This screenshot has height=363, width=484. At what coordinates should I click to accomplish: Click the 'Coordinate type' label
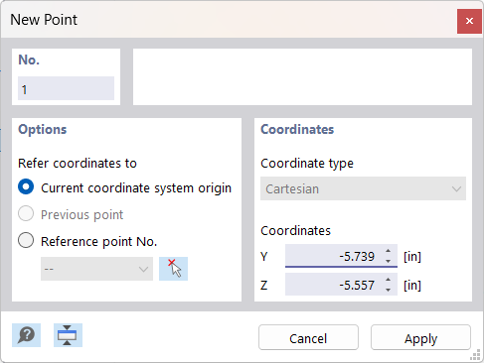point(307,164)
